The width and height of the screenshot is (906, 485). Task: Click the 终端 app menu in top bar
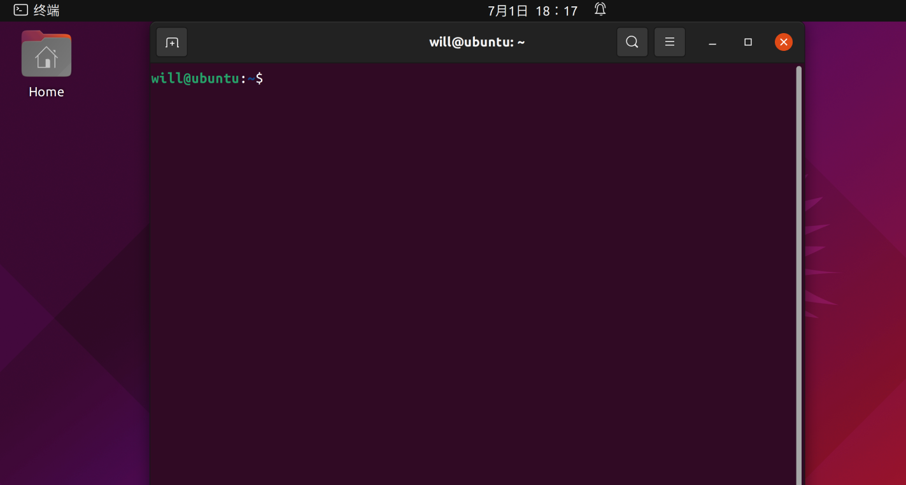[x=37, y=10]
